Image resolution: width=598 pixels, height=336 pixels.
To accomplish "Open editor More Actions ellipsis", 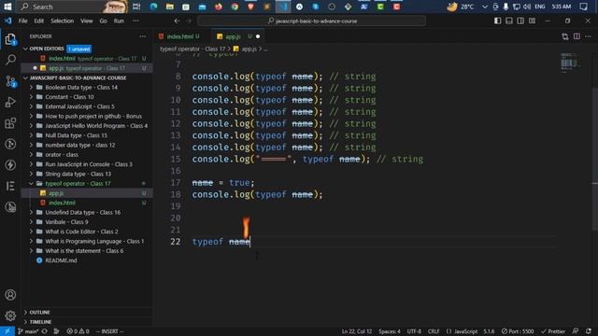I will coord(588,36).
